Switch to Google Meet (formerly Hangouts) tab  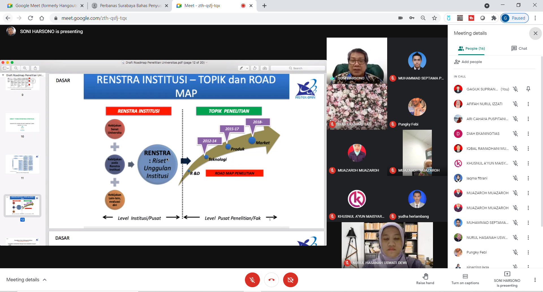(x=45, y=6)
